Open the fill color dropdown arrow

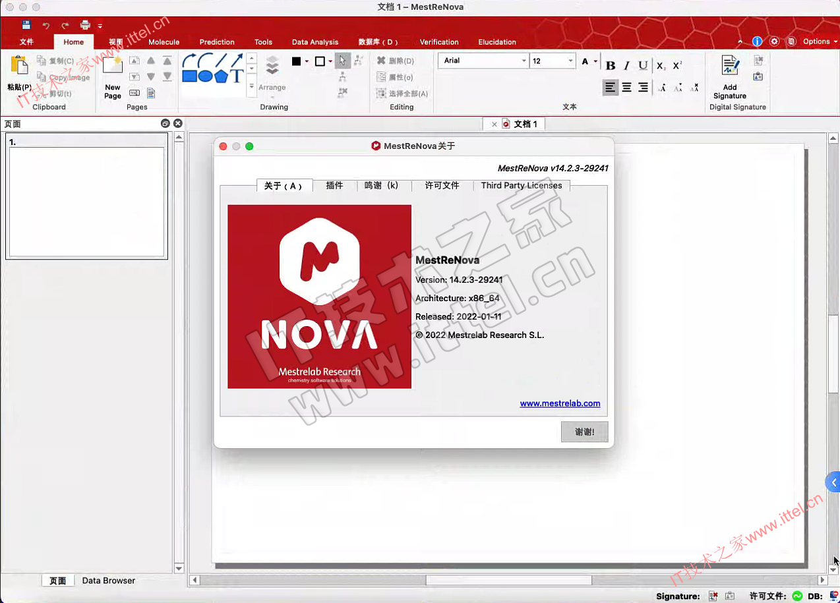[307, 61]
